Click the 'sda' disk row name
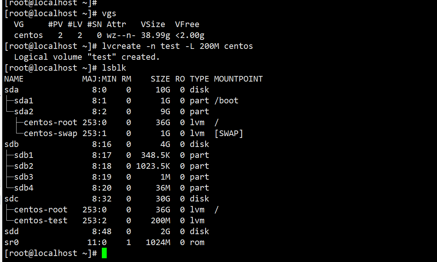The height and width of the screenshot is (262, 437). 11,90
